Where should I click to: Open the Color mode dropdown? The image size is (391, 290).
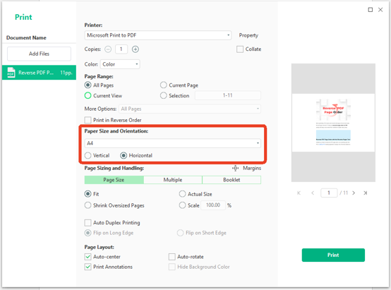coord(120,64)
